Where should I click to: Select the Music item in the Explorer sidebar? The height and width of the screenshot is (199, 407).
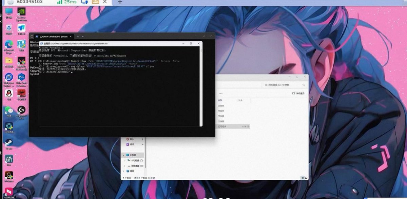[x=130, y=139]
